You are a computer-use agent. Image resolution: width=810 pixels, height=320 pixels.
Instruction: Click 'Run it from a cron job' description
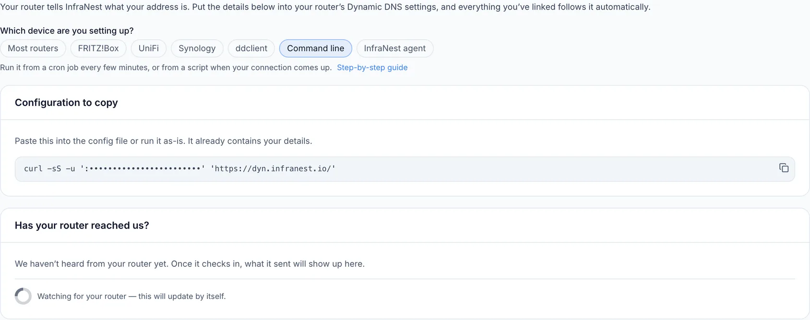point(166,68)
